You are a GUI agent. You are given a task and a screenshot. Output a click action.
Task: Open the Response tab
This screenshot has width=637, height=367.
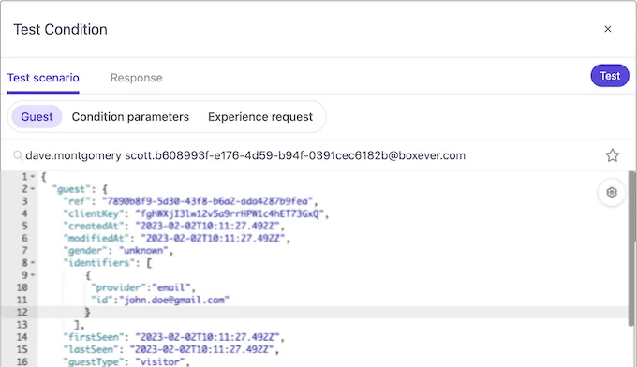point(136,78)
